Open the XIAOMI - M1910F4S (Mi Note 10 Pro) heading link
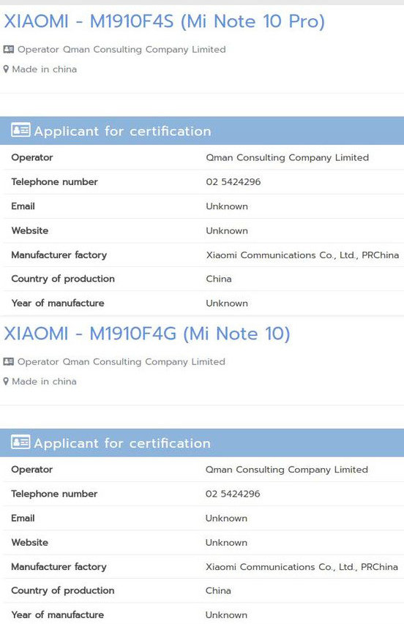Screen dimensions: 404x624 tap(165, 21)
